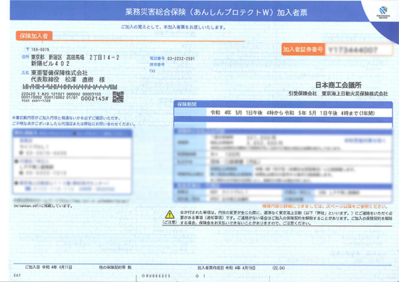Viewport: 399px width, 282px height.
Task: Select 他の保険契約等 無
Action: pyautogui.click(x=115, y=267)
